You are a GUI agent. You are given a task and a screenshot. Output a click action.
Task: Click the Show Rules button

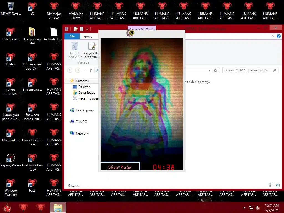120,166
